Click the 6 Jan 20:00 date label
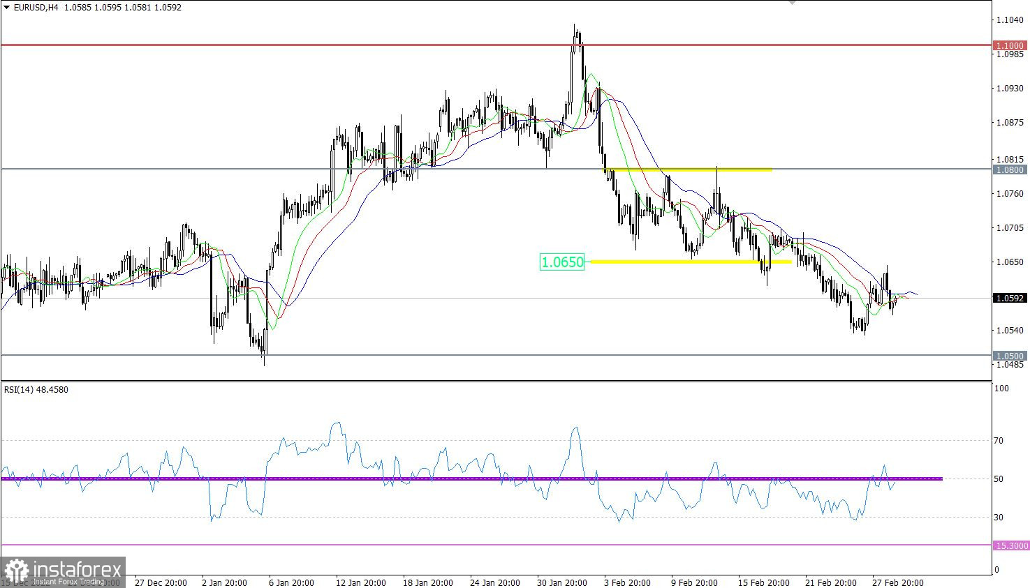This screenshot has height=588, width=1030. click(291, 583)
